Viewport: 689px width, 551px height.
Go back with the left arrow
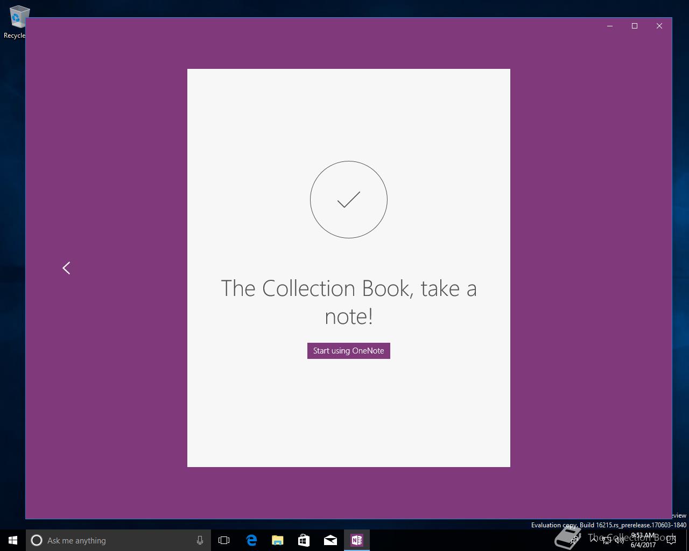66,268
